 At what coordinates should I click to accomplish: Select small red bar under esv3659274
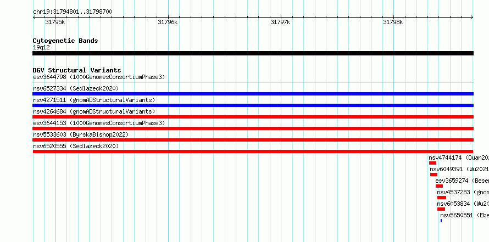pos(439,186)
